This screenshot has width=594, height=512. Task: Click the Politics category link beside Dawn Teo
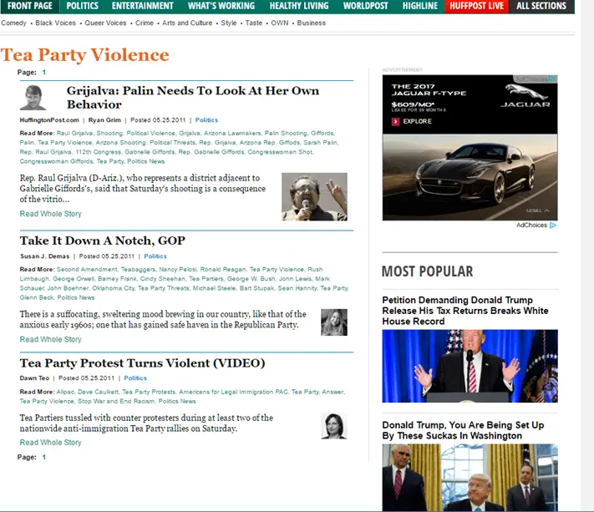[135, 378]
